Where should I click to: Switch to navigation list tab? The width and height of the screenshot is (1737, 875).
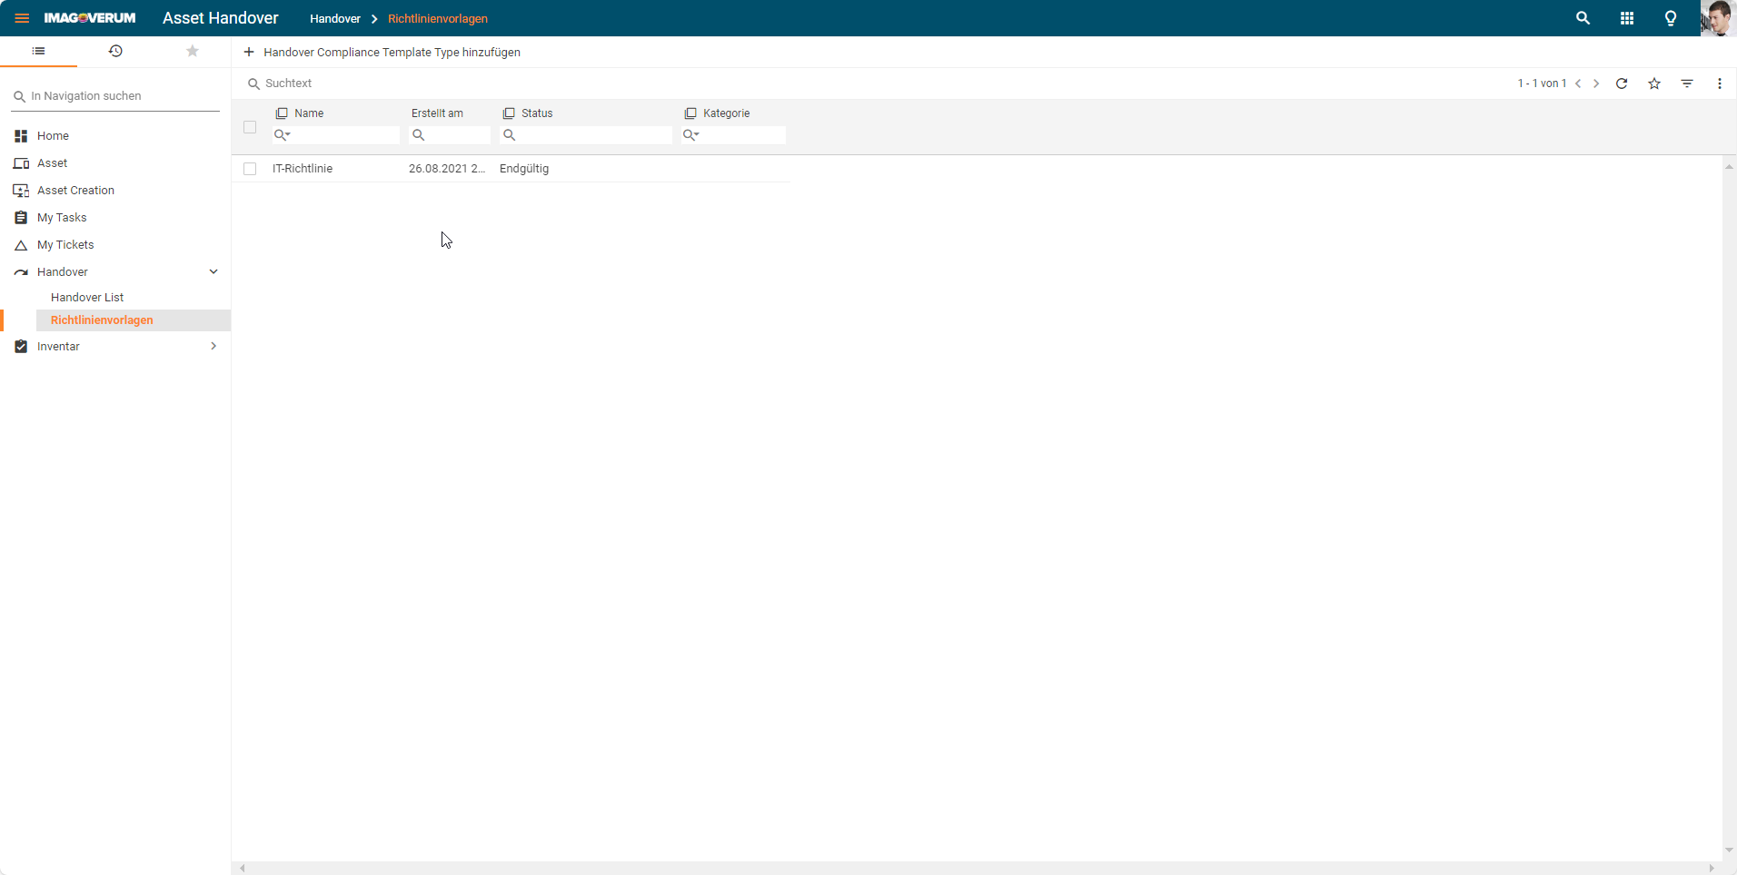(x=38, y=51)
